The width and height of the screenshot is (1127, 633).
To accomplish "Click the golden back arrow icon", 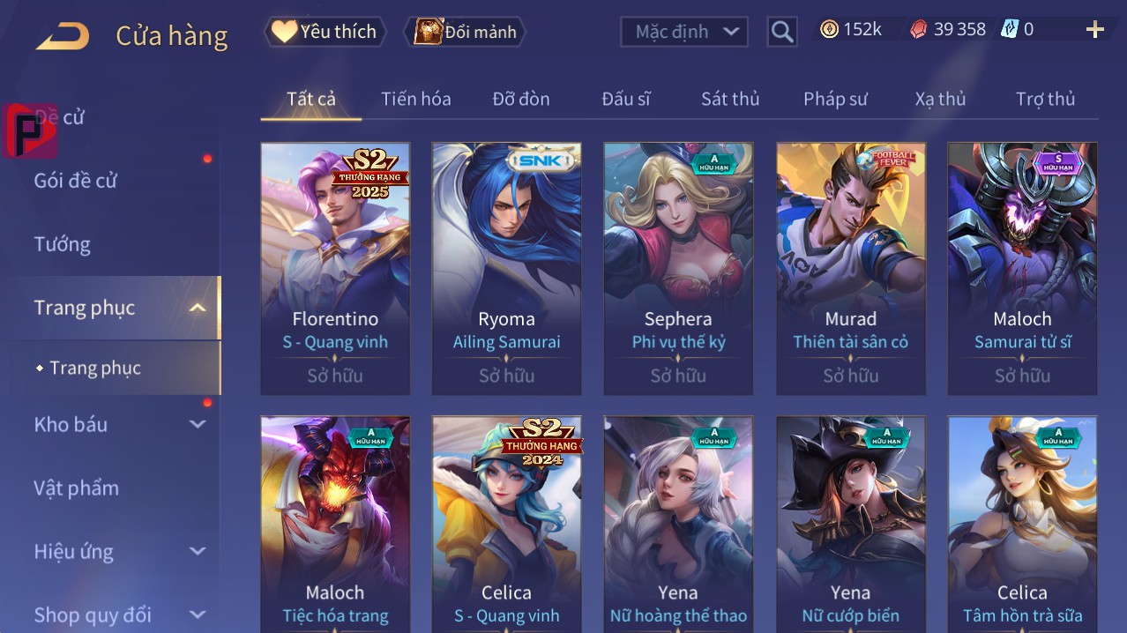I will [x=63, y=36].
